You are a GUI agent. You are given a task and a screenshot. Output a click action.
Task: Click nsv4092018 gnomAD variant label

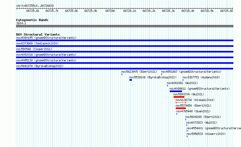tap(46, 55)
